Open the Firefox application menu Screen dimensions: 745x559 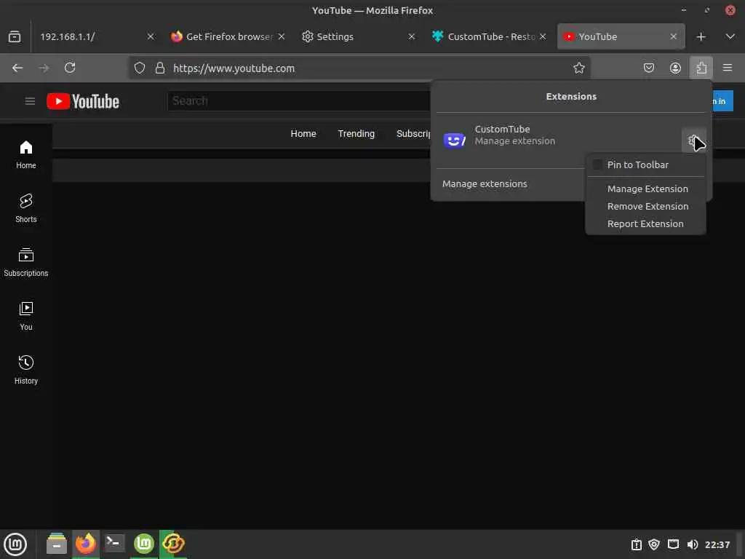(x=728, y=68)
